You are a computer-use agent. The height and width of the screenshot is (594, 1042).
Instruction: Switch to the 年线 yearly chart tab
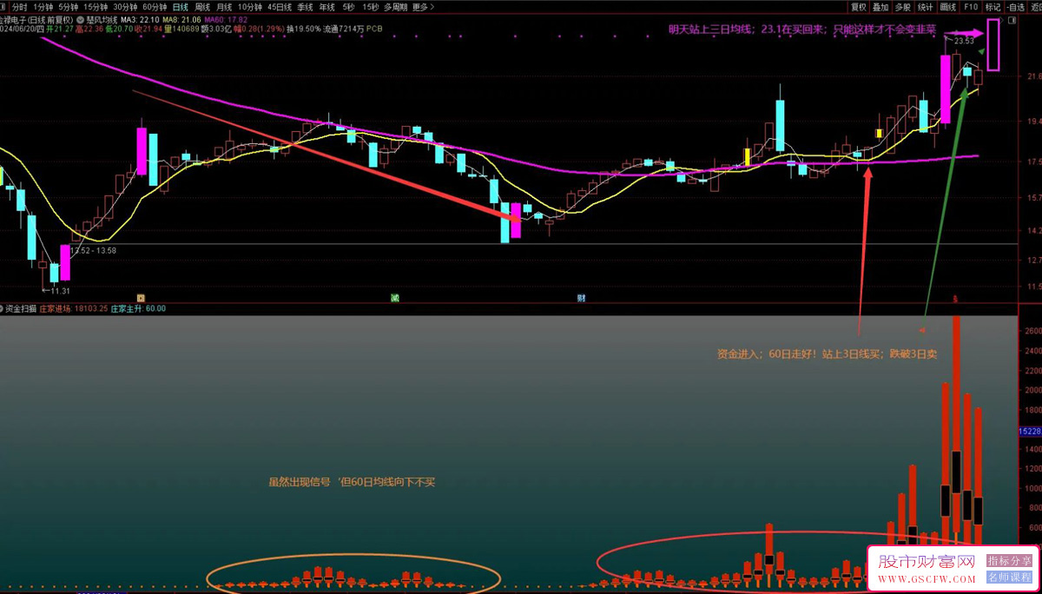[326, 7]
